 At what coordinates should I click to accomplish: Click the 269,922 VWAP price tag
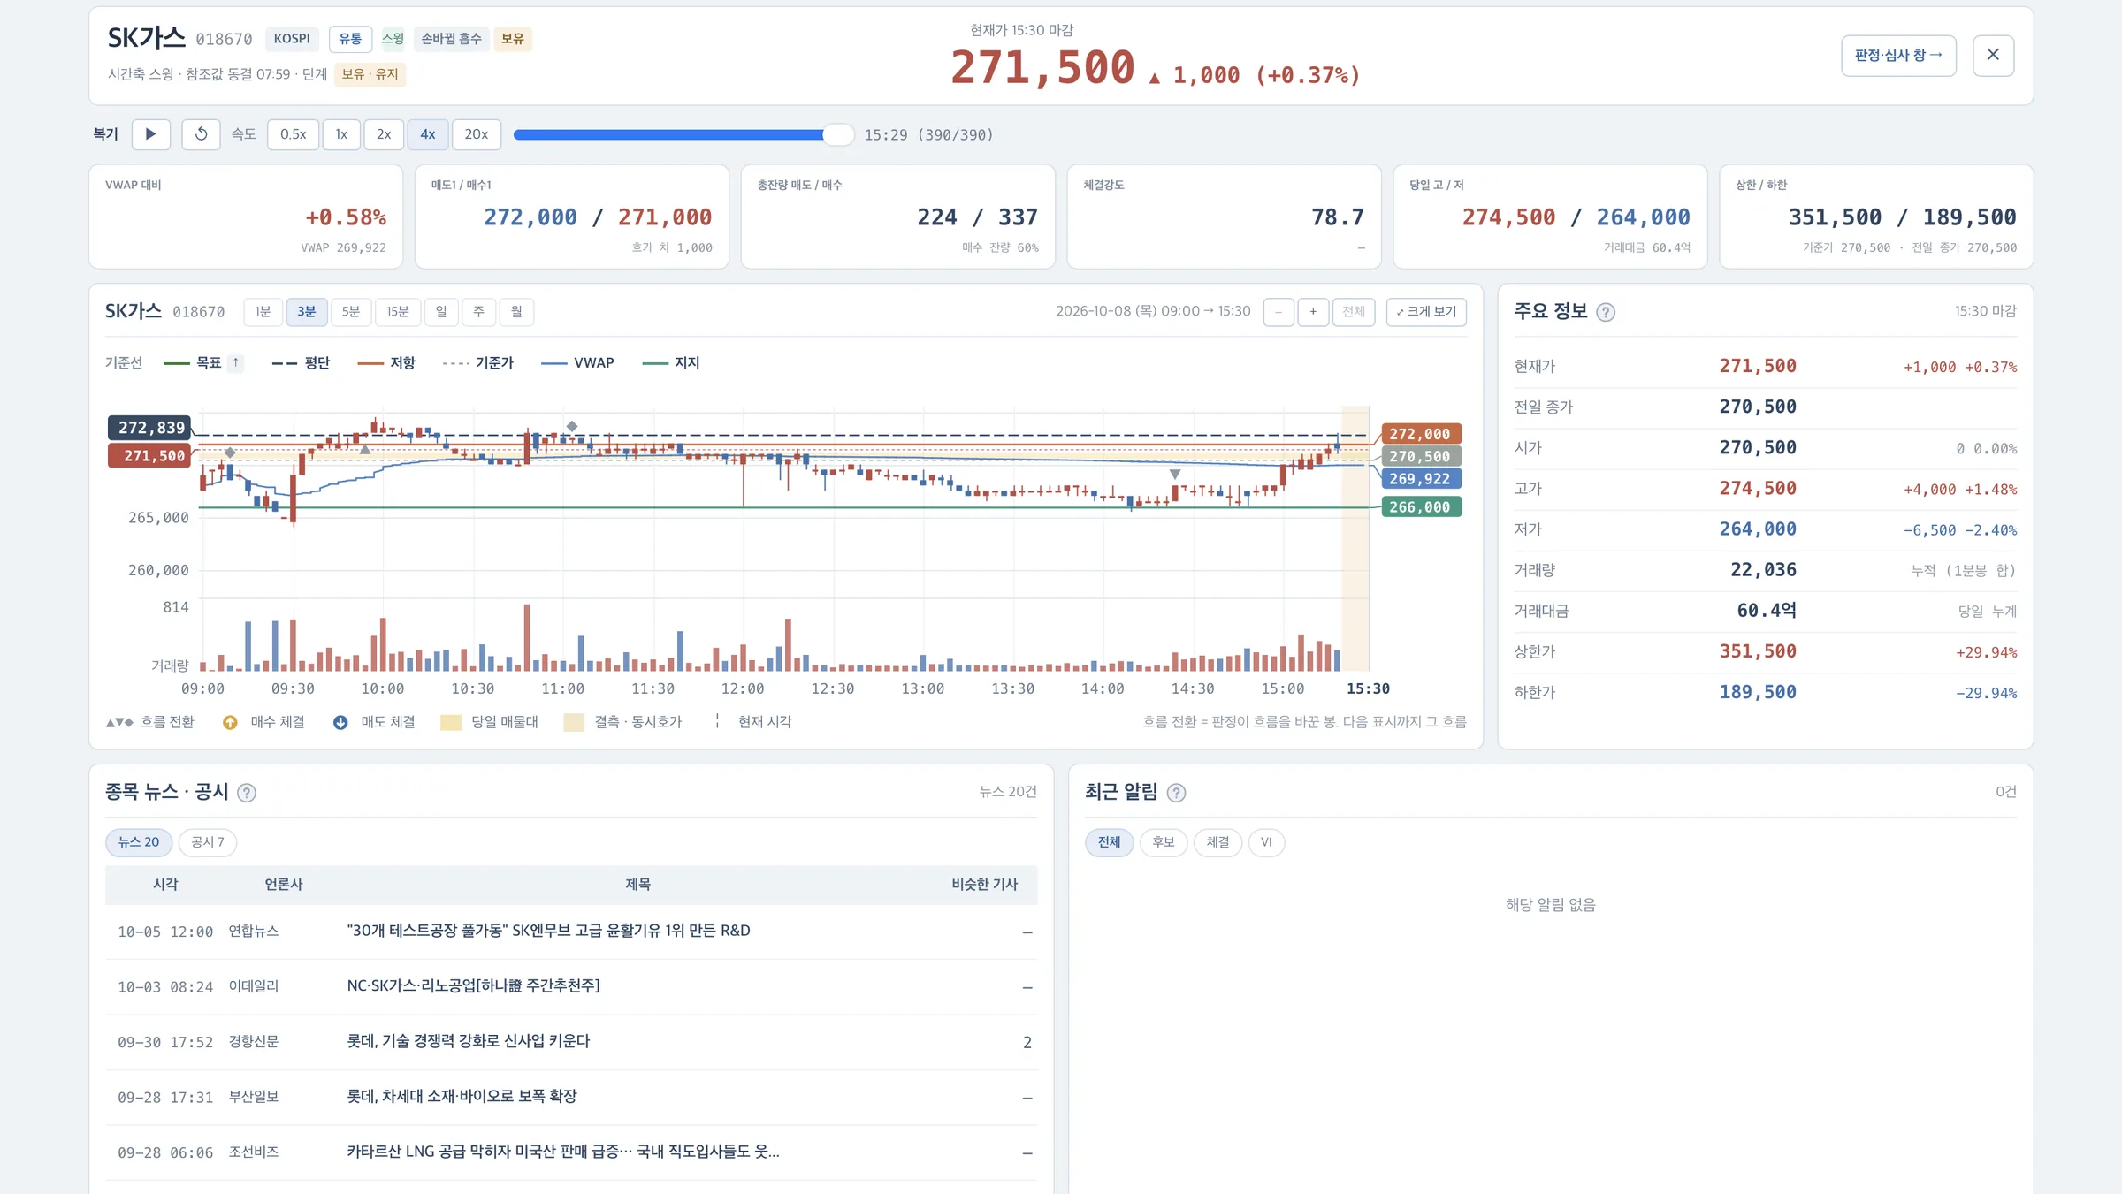point(1420,479)
